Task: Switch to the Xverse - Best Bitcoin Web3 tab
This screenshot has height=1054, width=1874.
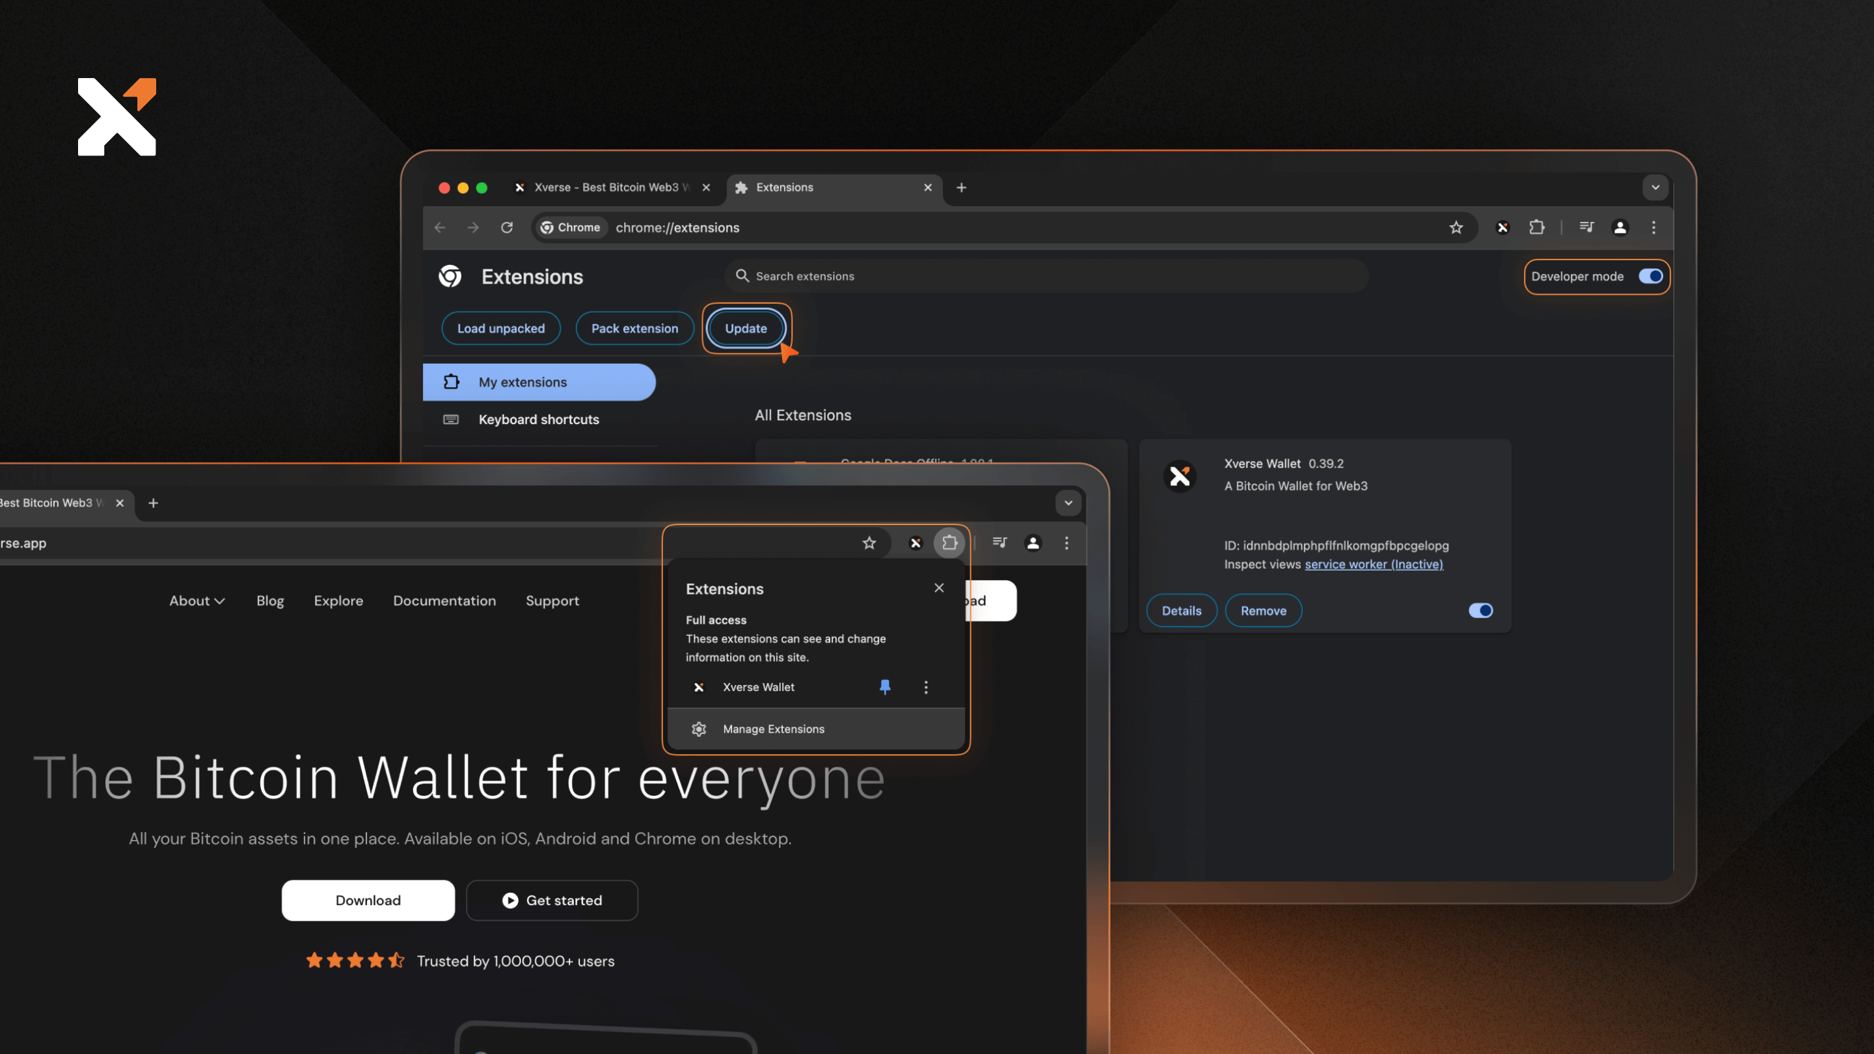Action: coord(611,187)
